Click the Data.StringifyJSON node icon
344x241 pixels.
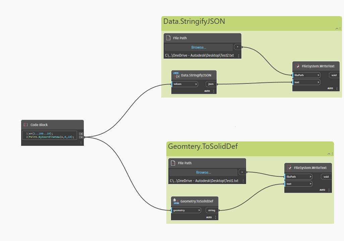(176, 75)
